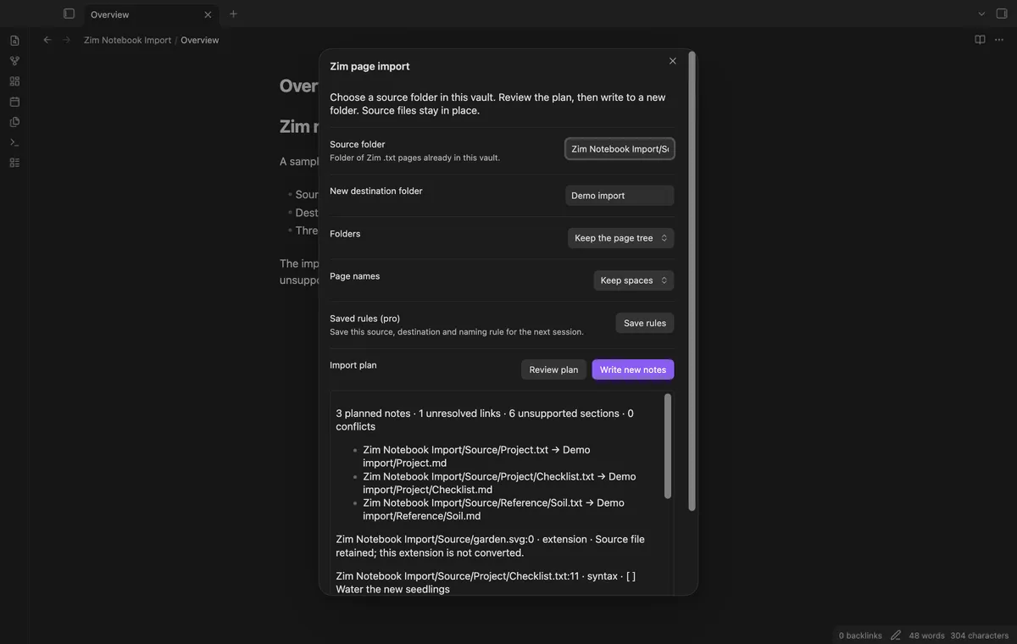This screenshot has width=1017, height=644.
Task: Open the Page names 'Keep spaces' dropdown
Action: point(633,280)
